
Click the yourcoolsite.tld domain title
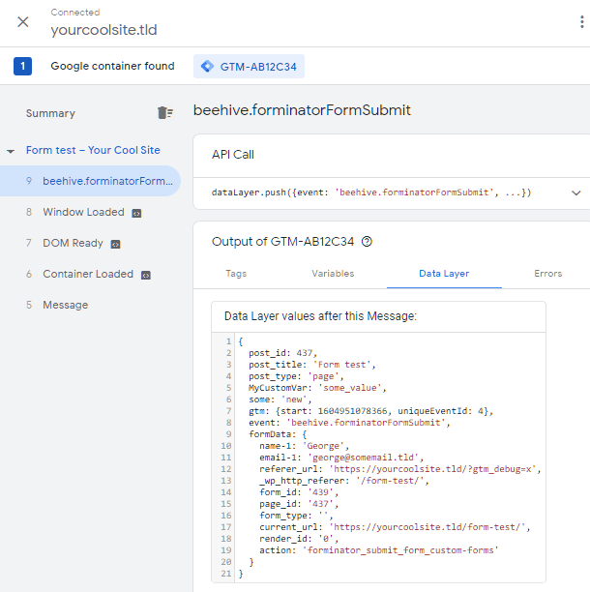pyautogui.click(x=103, y=30)
